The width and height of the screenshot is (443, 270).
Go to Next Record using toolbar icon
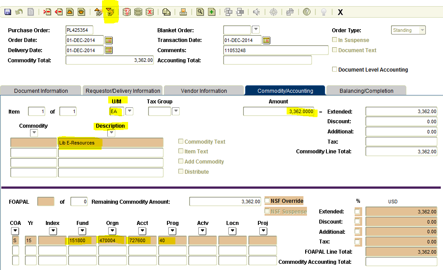[x=81, y=12]
